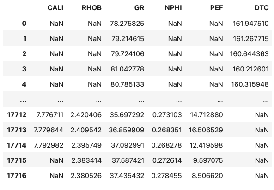Click NPHI value 0.268278
The width and height of the screenshot is (274, 190).
click(x=166, y=145)
